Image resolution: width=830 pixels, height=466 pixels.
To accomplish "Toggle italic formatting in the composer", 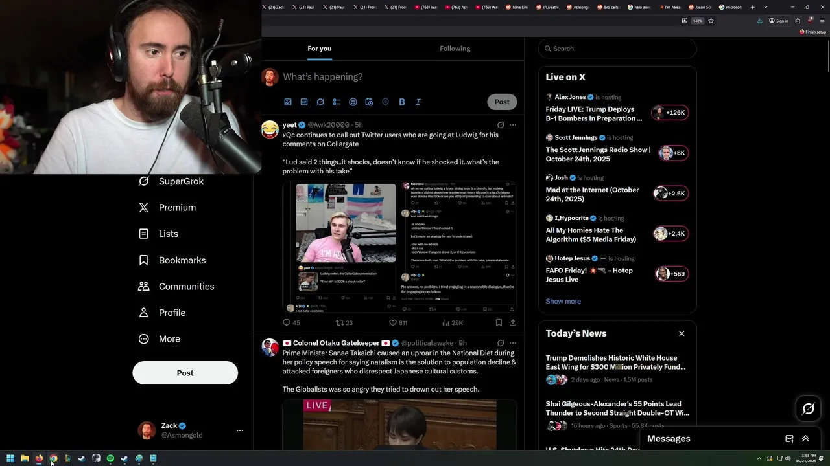I will coord(418,102).
